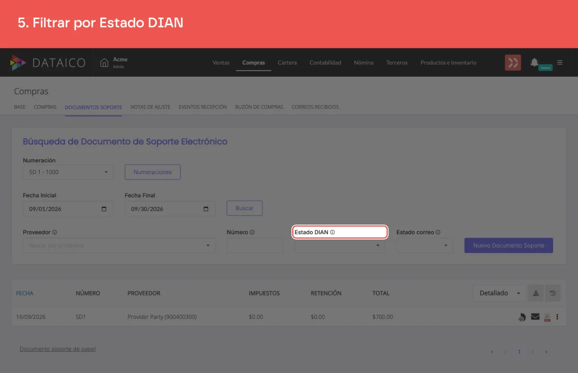
Task: Switch to the Buzón de Compras tab
Action: (259, 107)
